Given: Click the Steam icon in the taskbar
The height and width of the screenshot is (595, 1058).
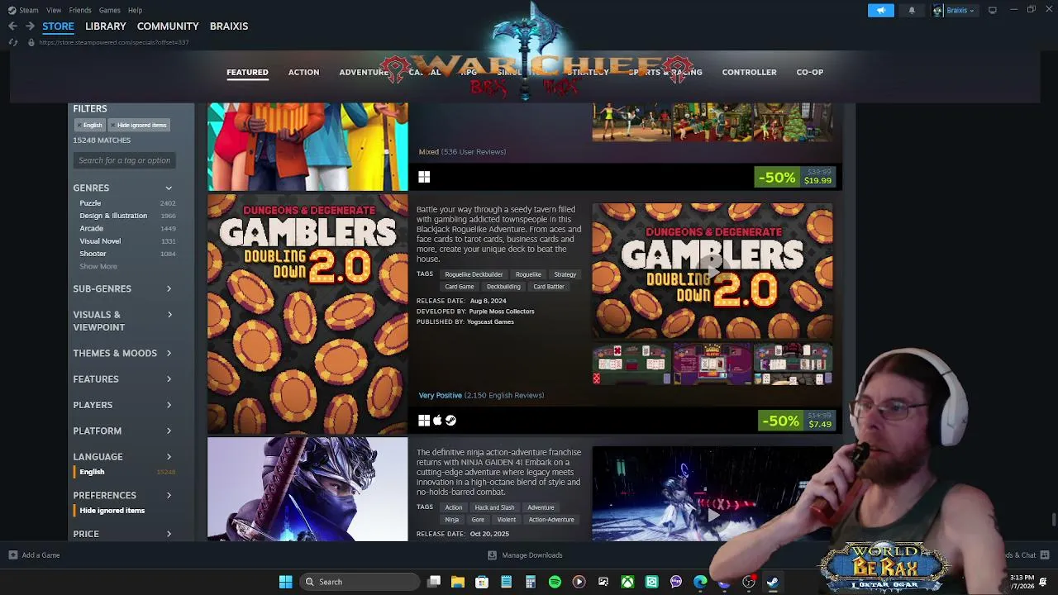Looking at the screenshot, I should (772, 582).
